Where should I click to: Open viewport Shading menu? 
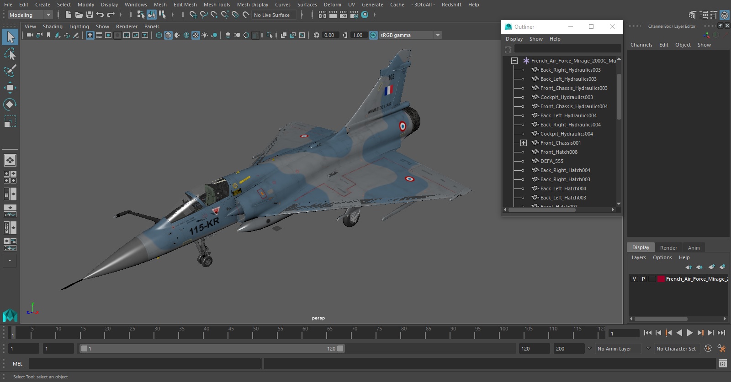click(53, 26)
